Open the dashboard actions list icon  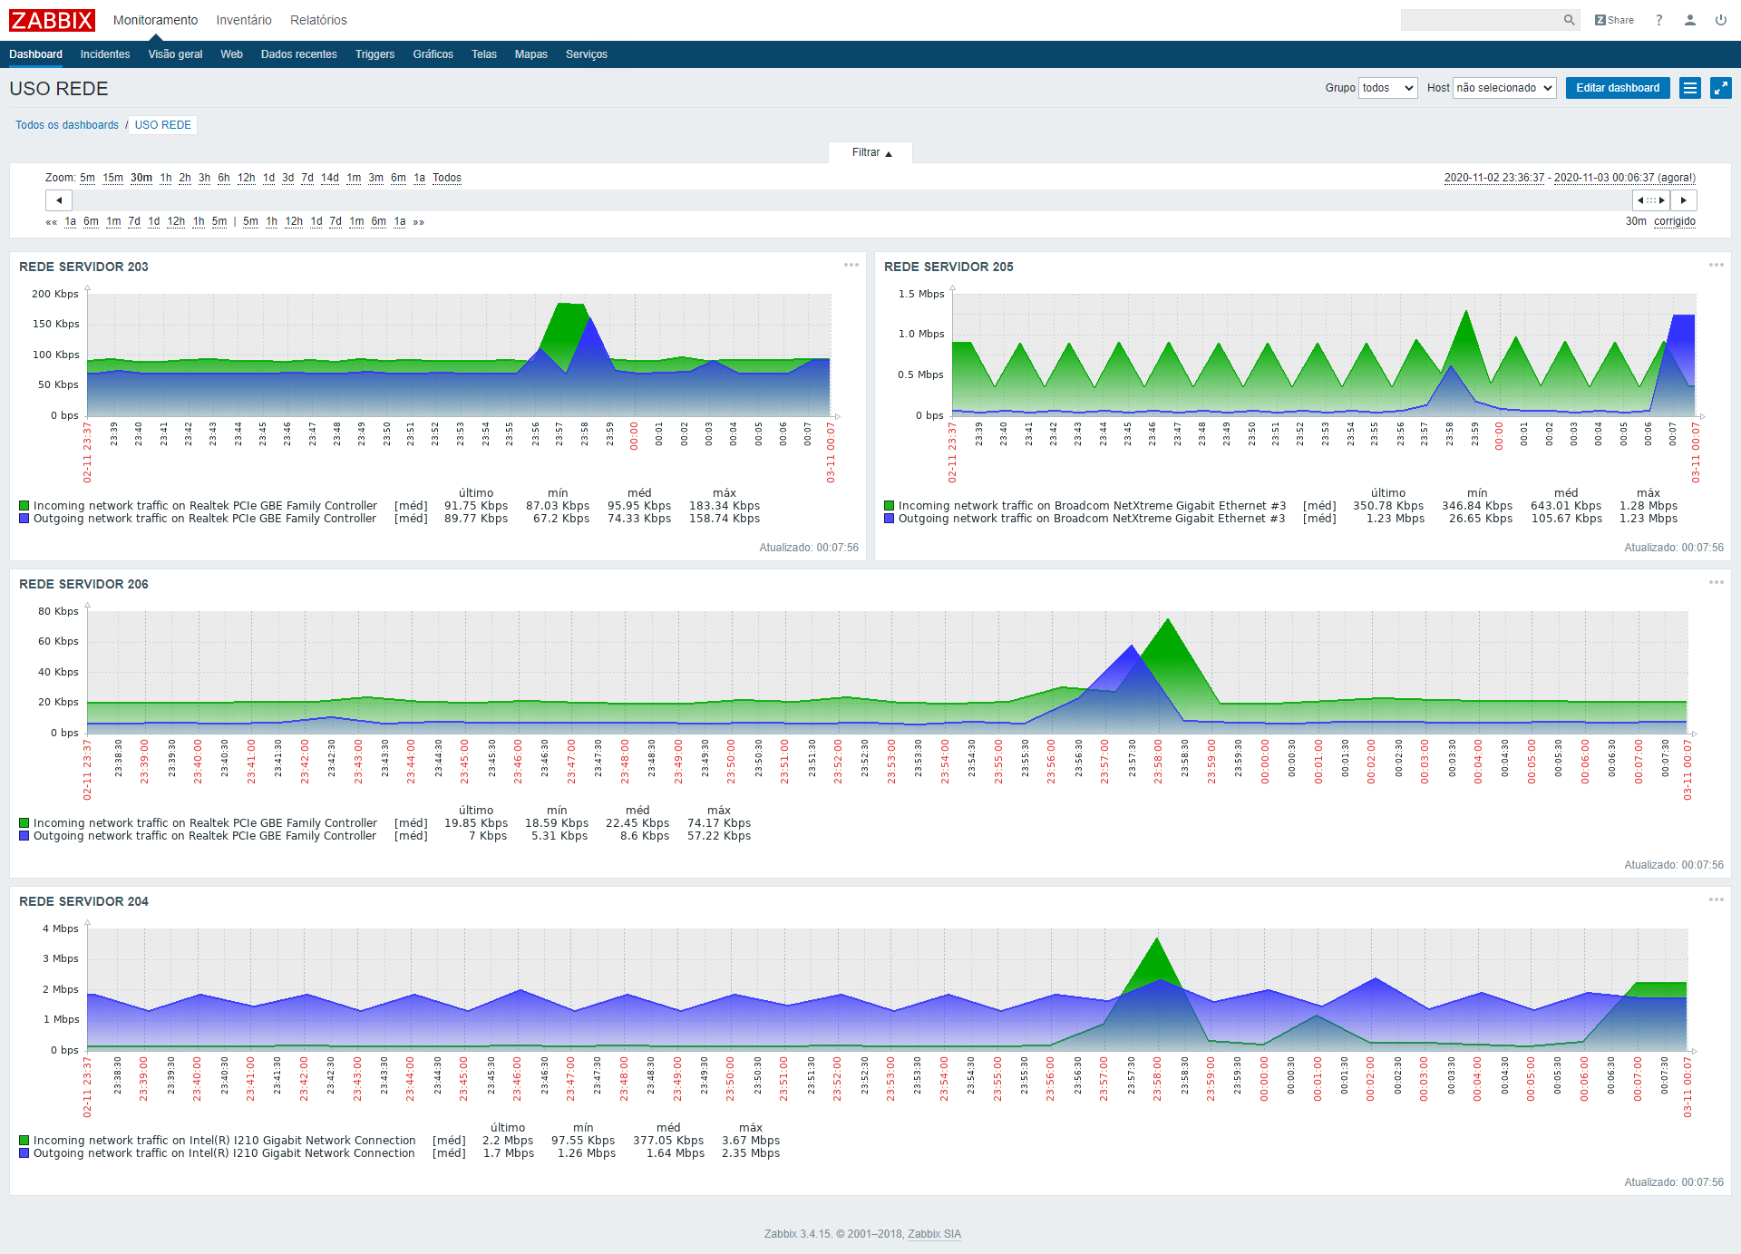pyautogui.click(x=1690, y=88)
